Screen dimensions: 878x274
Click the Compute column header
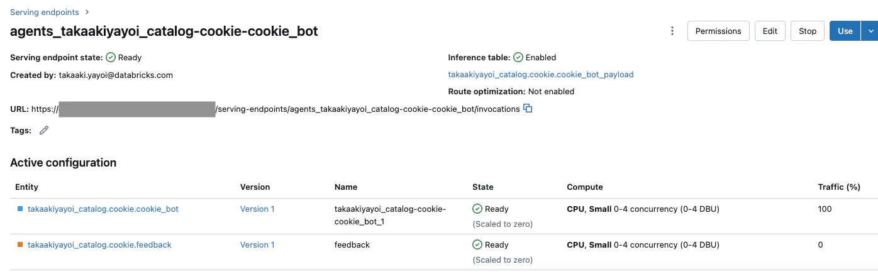[585, 187]
